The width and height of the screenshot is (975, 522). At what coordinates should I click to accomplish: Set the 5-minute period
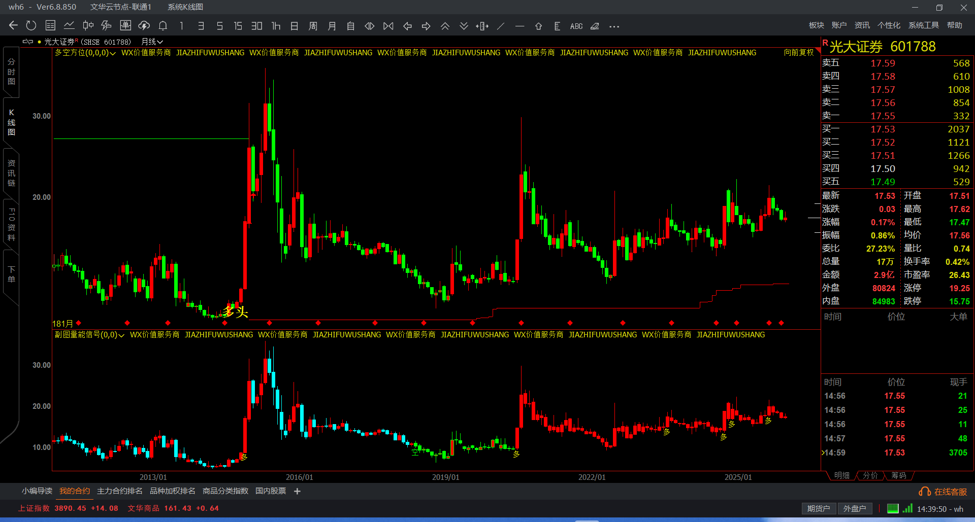click(219, 25)
